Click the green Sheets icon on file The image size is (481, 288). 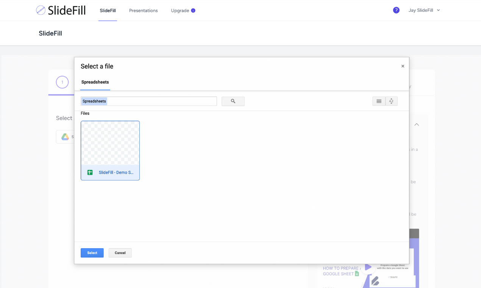click(90, 172)
